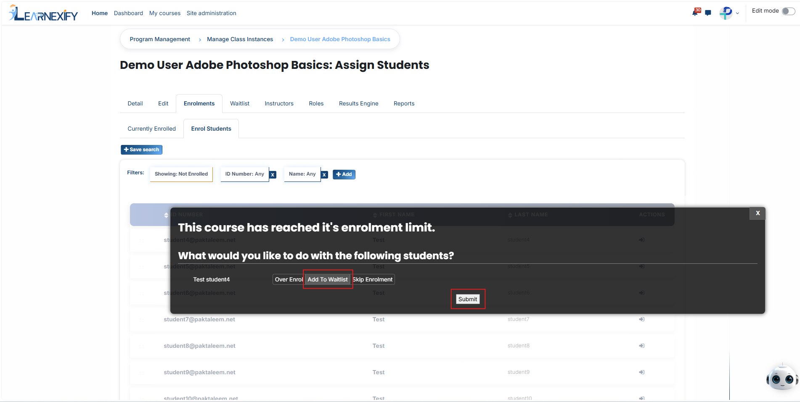Remove the Name filter

(x=324, y=175)
